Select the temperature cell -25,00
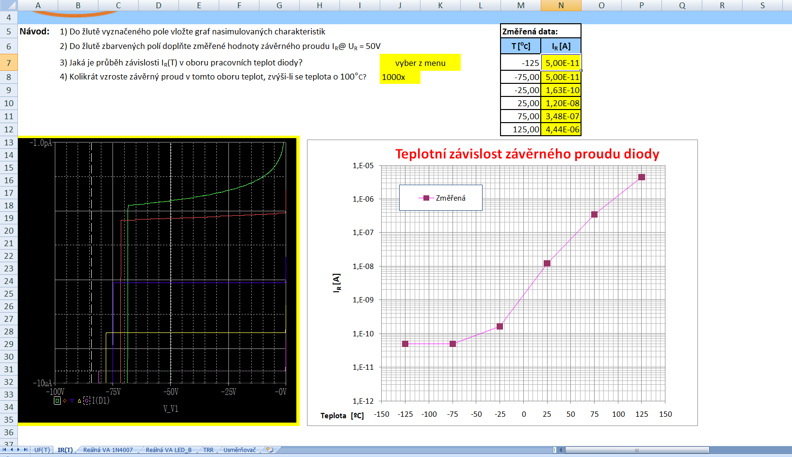The width and height of the screenshot is (792, 457). pos(521,90)
